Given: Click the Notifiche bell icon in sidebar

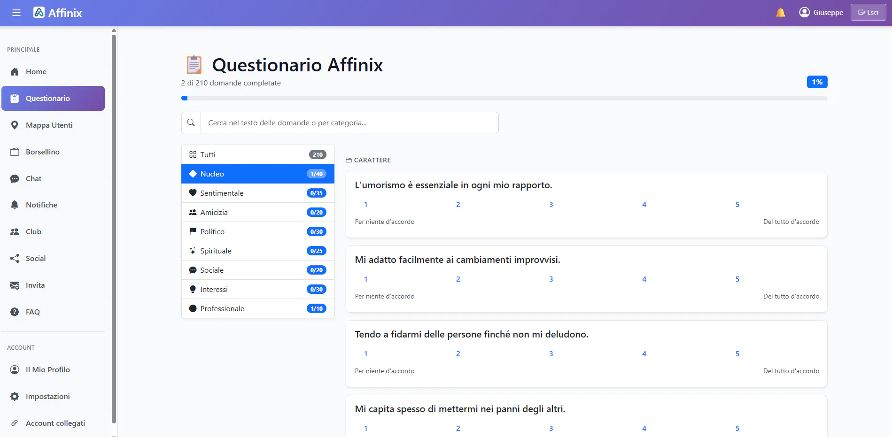Looking at the screenshot, I should 15,205.
